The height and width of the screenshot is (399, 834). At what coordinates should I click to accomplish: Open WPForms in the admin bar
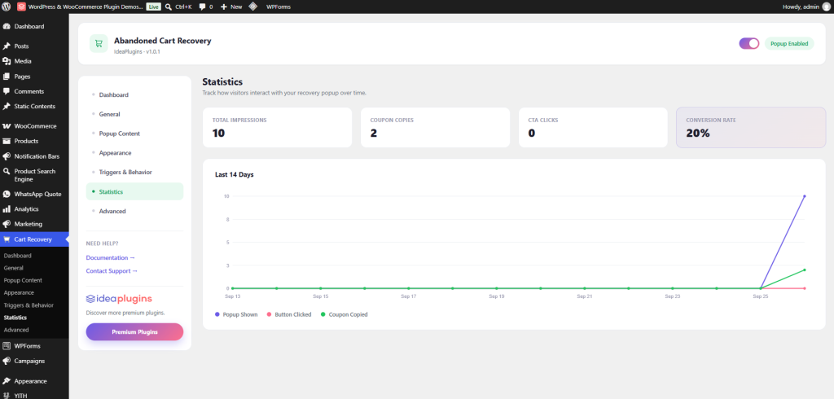pos(279,7)
